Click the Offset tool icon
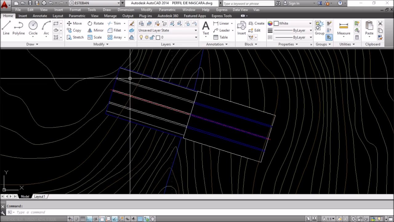The width and height of the screenshot is (394, 222). [x=132, y=37]
